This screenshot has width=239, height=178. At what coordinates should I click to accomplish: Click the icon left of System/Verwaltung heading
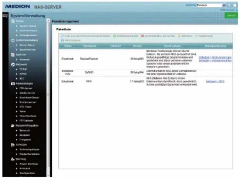pyautogui.click(x=5, y=16)
